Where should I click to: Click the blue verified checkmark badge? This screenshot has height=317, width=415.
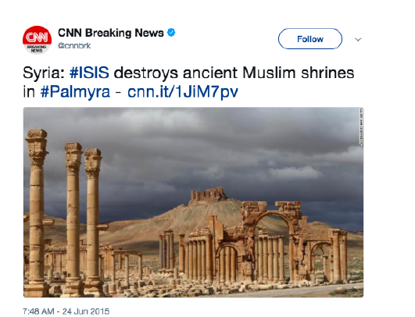pyautogui.click(x=171, y=33)
